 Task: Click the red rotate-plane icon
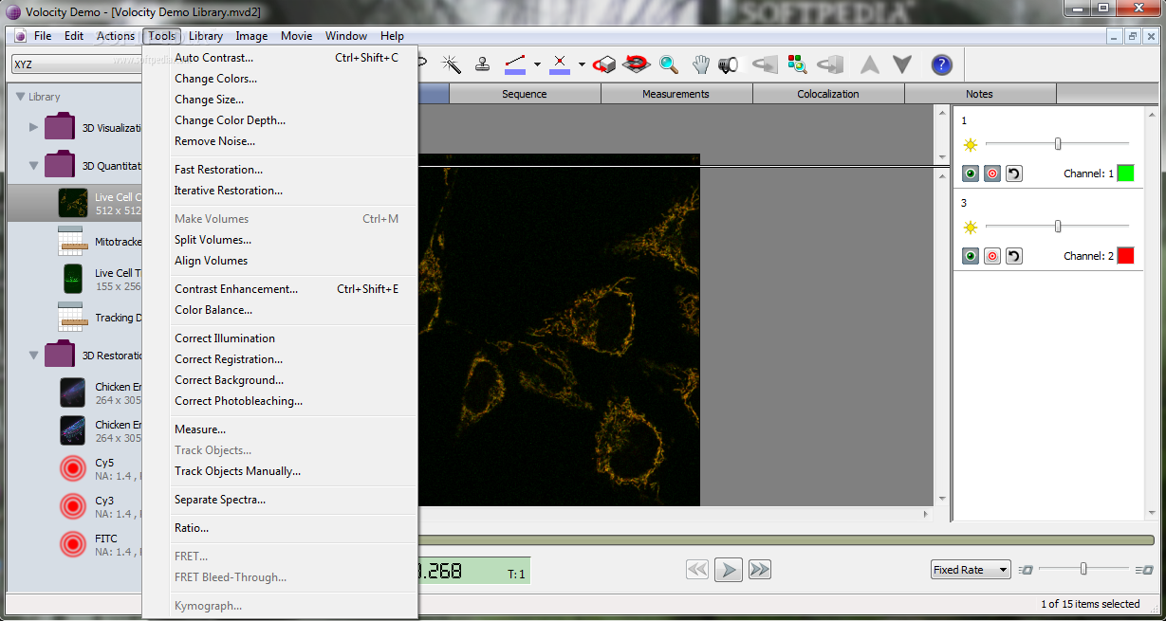[636, 64]
